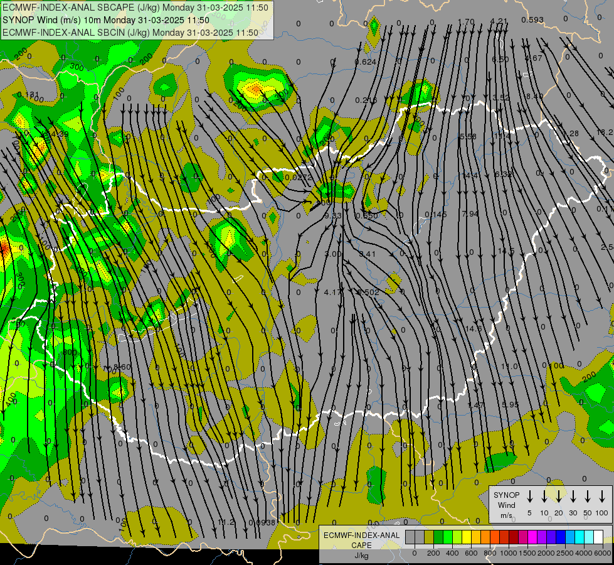The image size is (614, 565).
Task: Select the pure yellow swatch in CAPE legend
Action: [x=467, y=537]
